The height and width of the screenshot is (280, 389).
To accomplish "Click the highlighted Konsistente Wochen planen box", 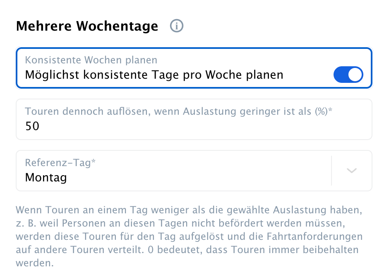I will click(x=194, y=68).
